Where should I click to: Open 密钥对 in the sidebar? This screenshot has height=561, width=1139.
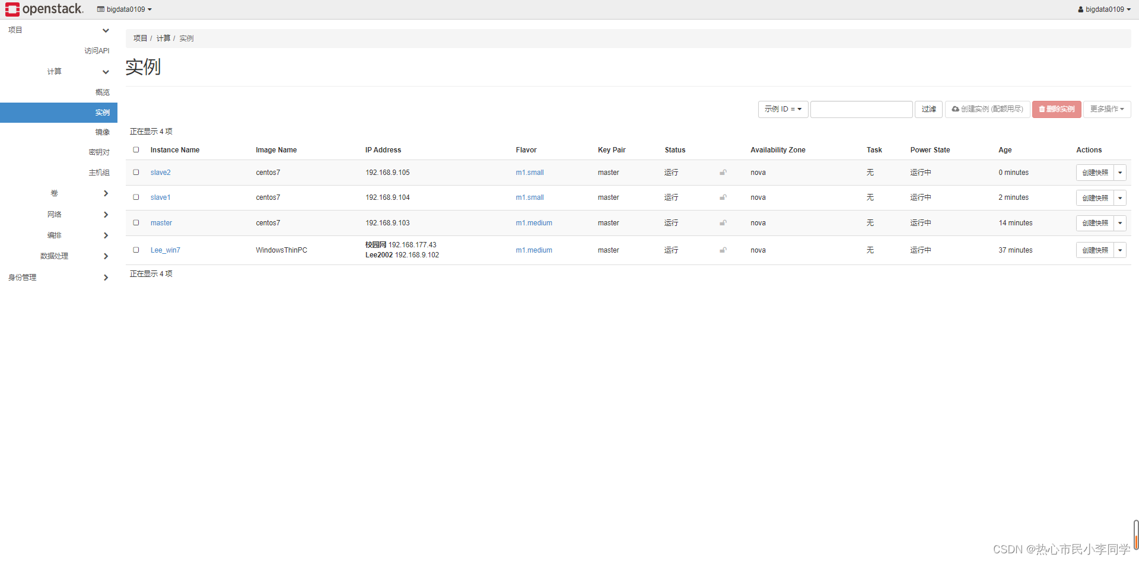click(99, 152)
